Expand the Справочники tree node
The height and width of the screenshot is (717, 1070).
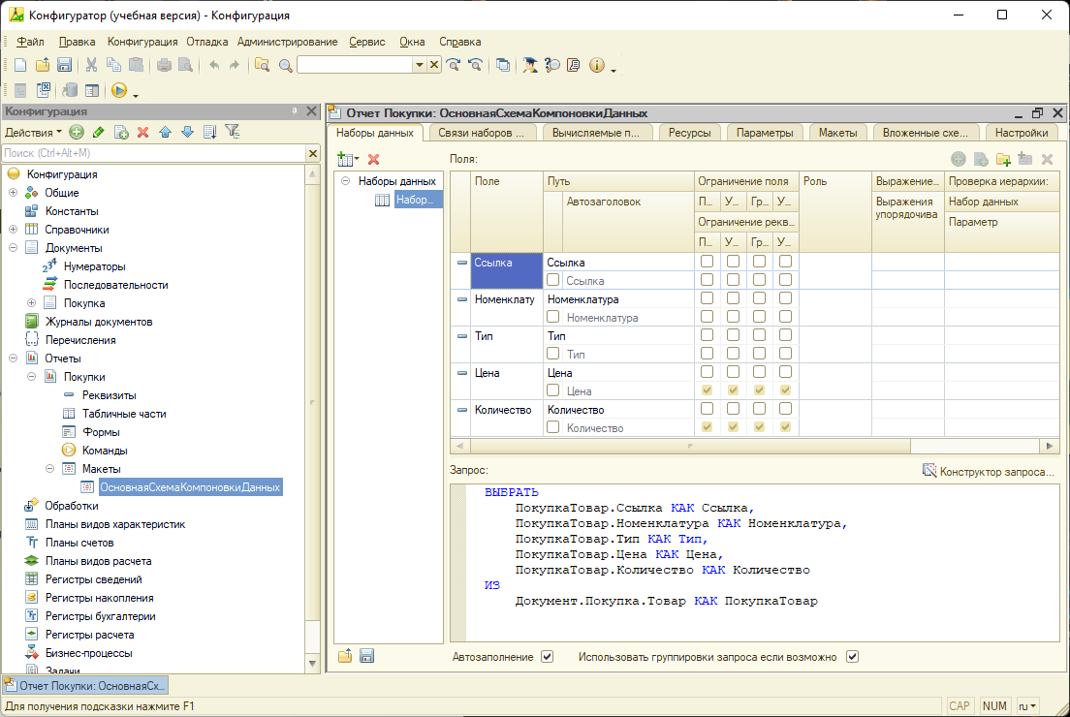14,230
